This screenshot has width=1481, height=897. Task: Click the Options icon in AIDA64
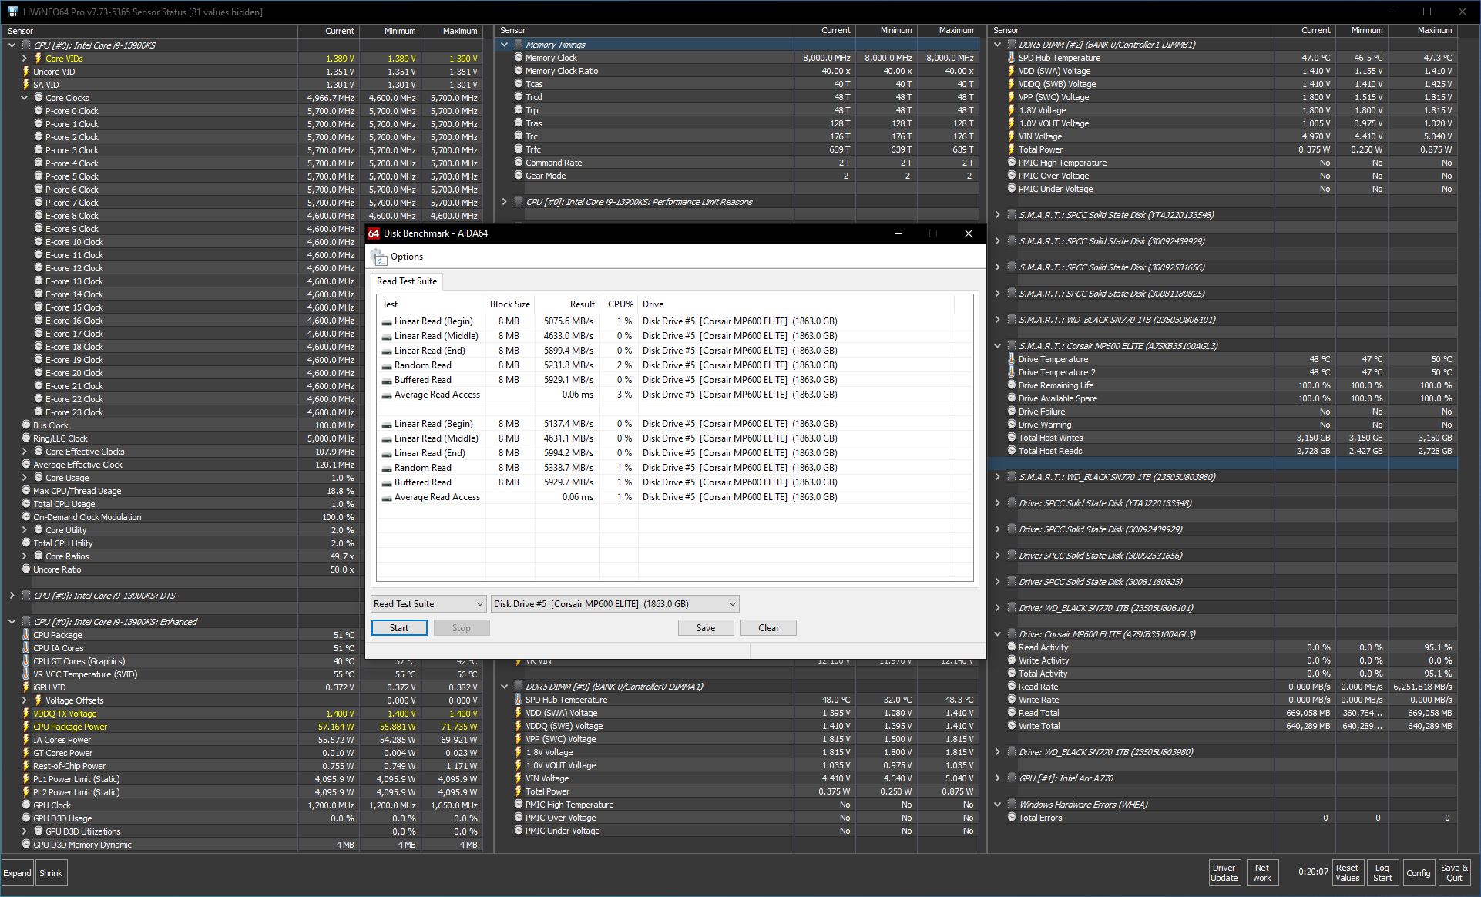378,257
